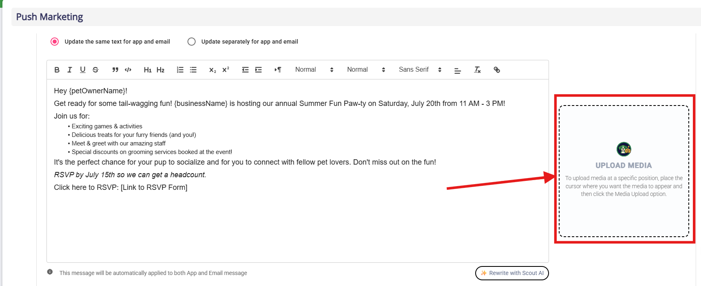Click the Rewrite with Scout AI button
This screenshot has height=286, width=701.
512,273
